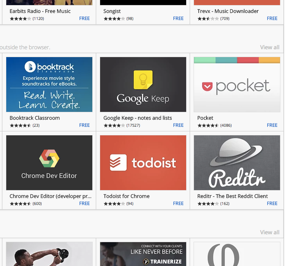Open the Google Keep app thumbnail

point(143,84)
